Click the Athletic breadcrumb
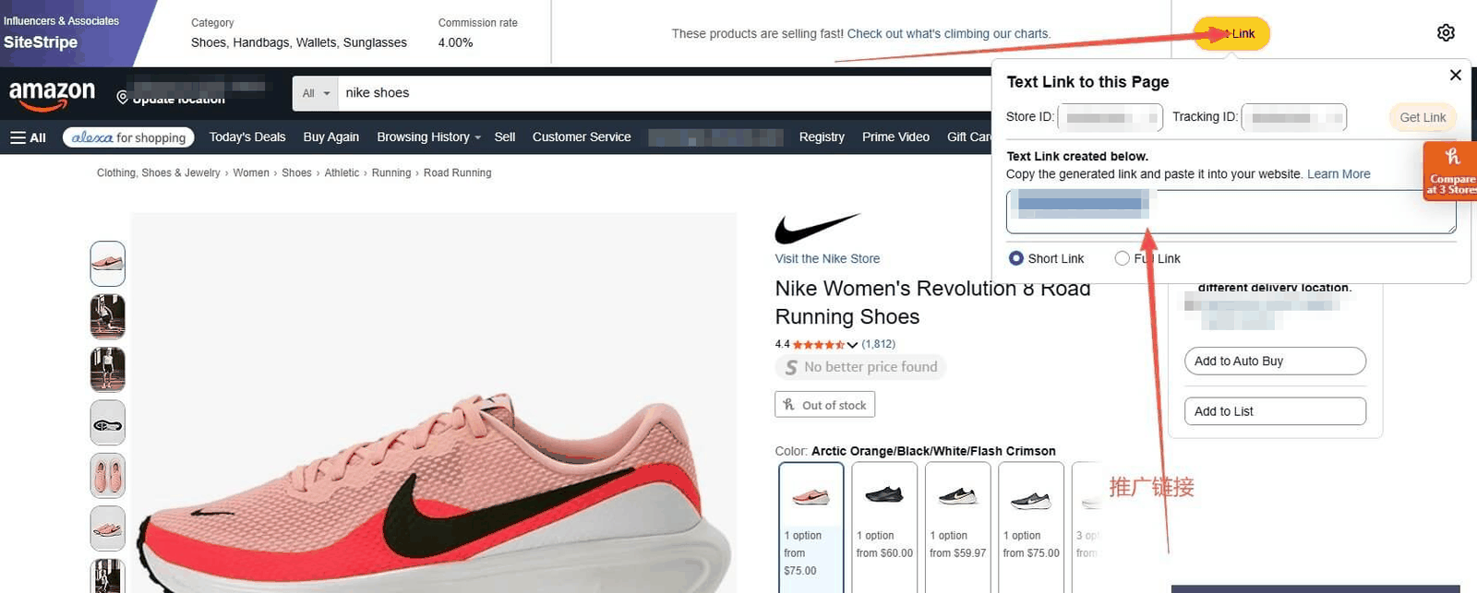This screenshot has height=593, width=1477. (x=342, y=172)
